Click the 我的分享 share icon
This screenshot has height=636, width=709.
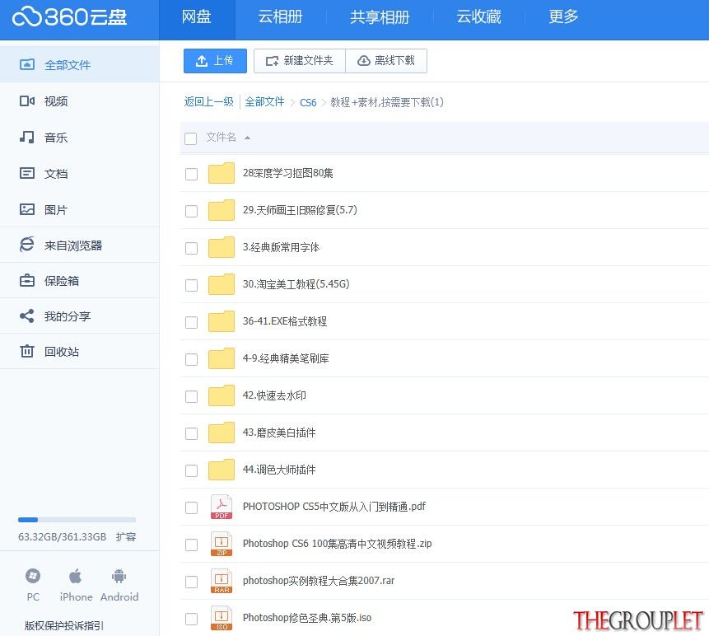coord(27,316)
